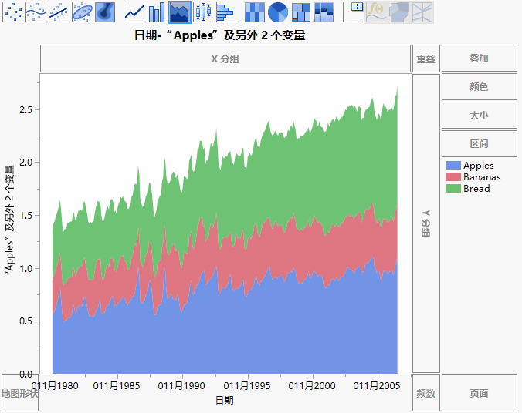The height and width of the screenshot is (413, 522).
Task: Click the 叠加 drop zone button
Action: click(x=479, y=59)
